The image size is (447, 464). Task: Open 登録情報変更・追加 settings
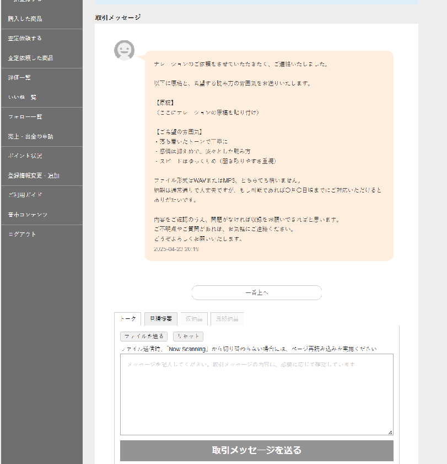[34, 175]
